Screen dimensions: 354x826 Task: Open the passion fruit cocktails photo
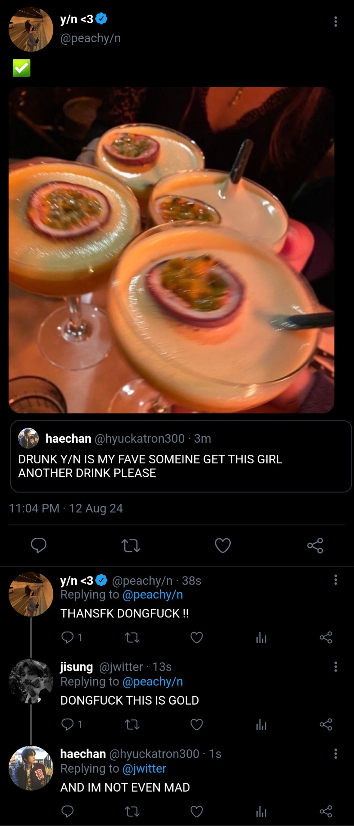[171, 250]
